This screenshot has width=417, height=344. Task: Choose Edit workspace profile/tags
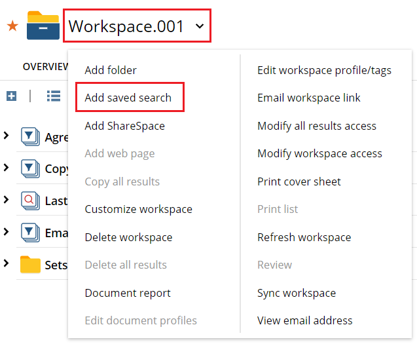[x=324, y=70]
